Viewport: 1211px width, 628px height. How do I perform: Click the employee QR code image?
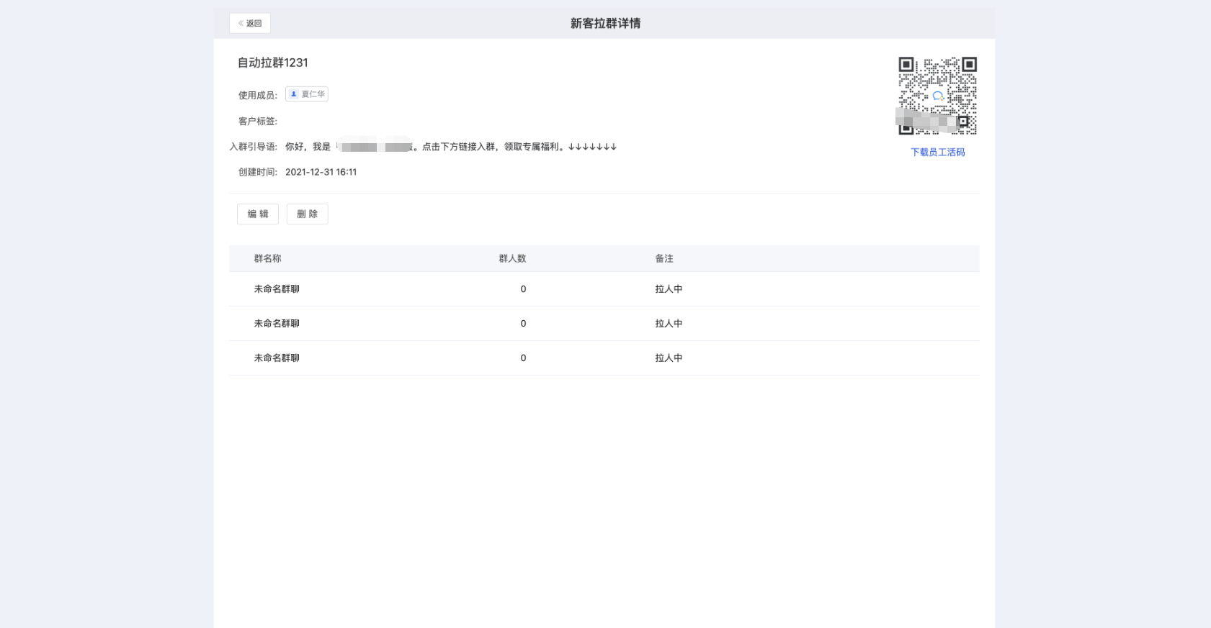(937, 96)
